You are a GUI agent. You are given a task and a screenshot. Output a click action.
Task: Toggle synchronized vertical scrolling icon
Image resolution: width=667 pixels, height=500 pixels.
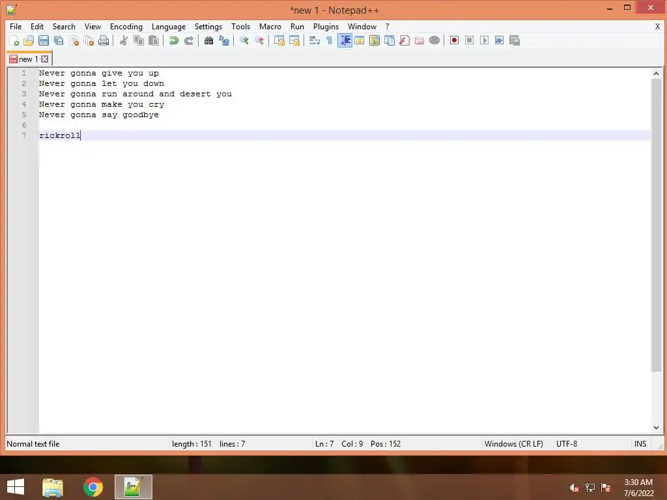point(279,40)
